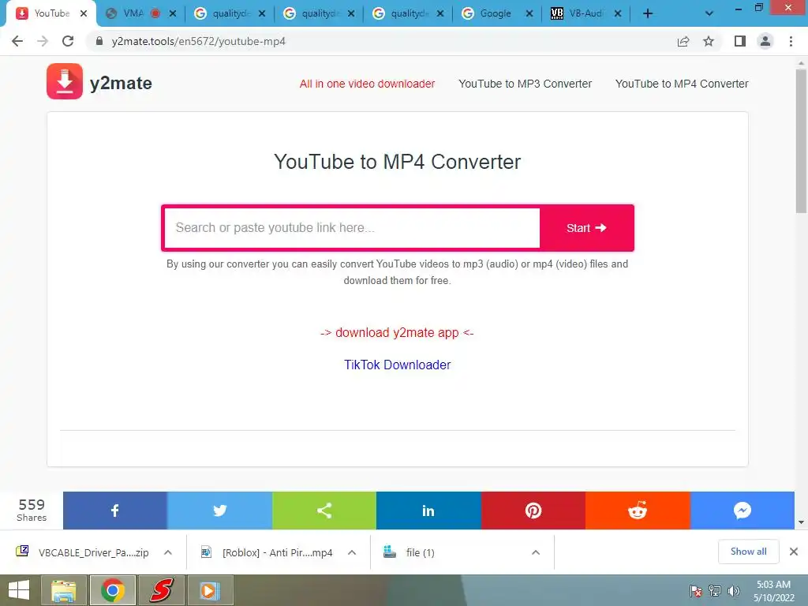Click the Action Center flag tray icon
The height and width of the screenshot is (606, 808).
[x=696, y=591]
